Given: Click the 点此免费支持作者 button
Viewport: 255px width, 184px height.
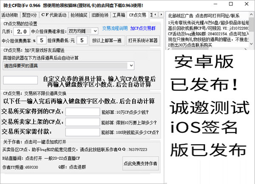Looking at the screenshot, I should click(x=141, y=163).
